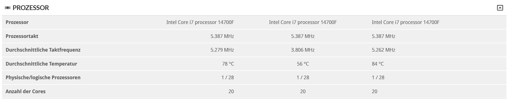Click the 84 °C temperature value
This screenshot has height=101, width=514.
pyautogui.click(x=378, y=64)
